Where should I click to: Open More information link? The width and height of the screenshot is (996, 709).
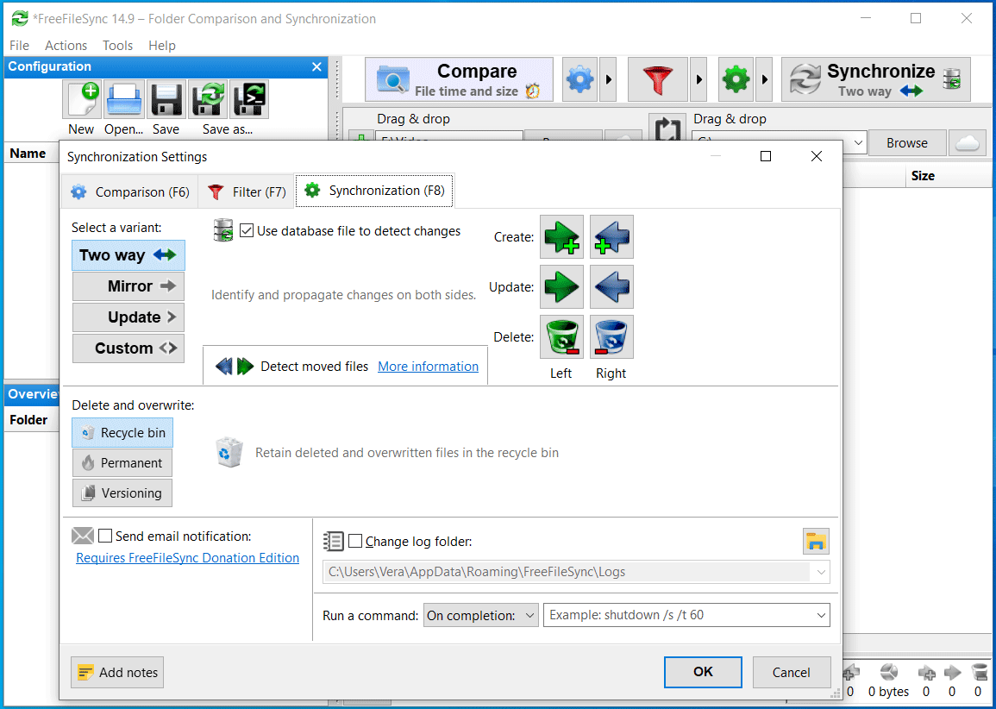pos(428,367)
